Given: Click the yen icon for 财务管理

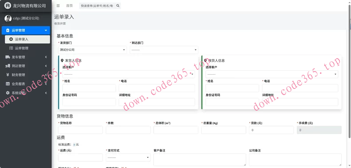Looking at the screenshot, I should (x=8, y=75).
